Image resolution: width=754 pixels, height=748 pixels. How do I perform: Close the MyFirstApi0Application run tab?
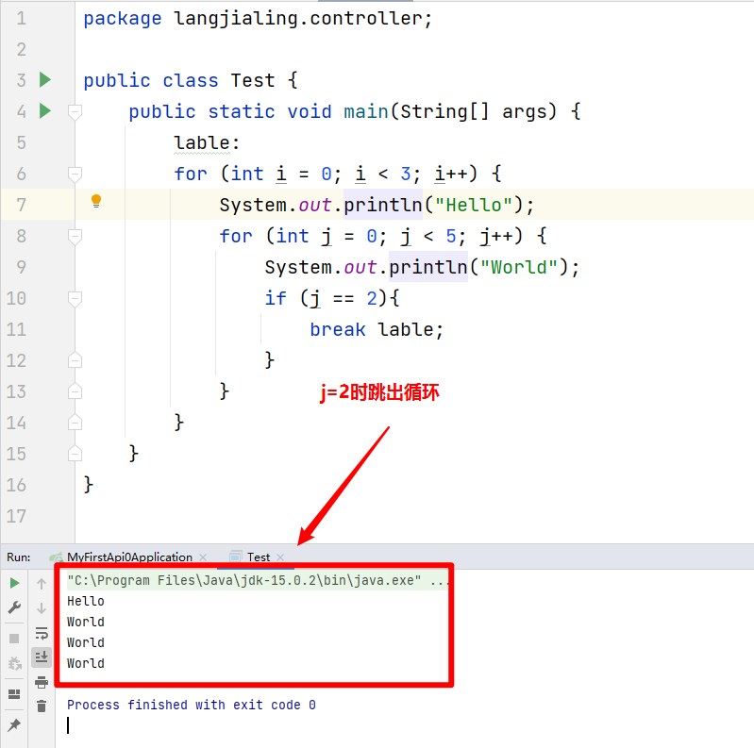(203, 557)
